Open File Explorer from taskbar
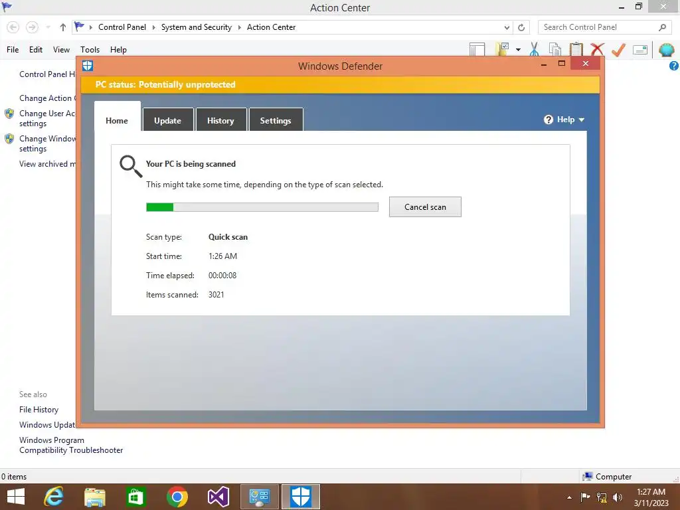 point(95,497)
